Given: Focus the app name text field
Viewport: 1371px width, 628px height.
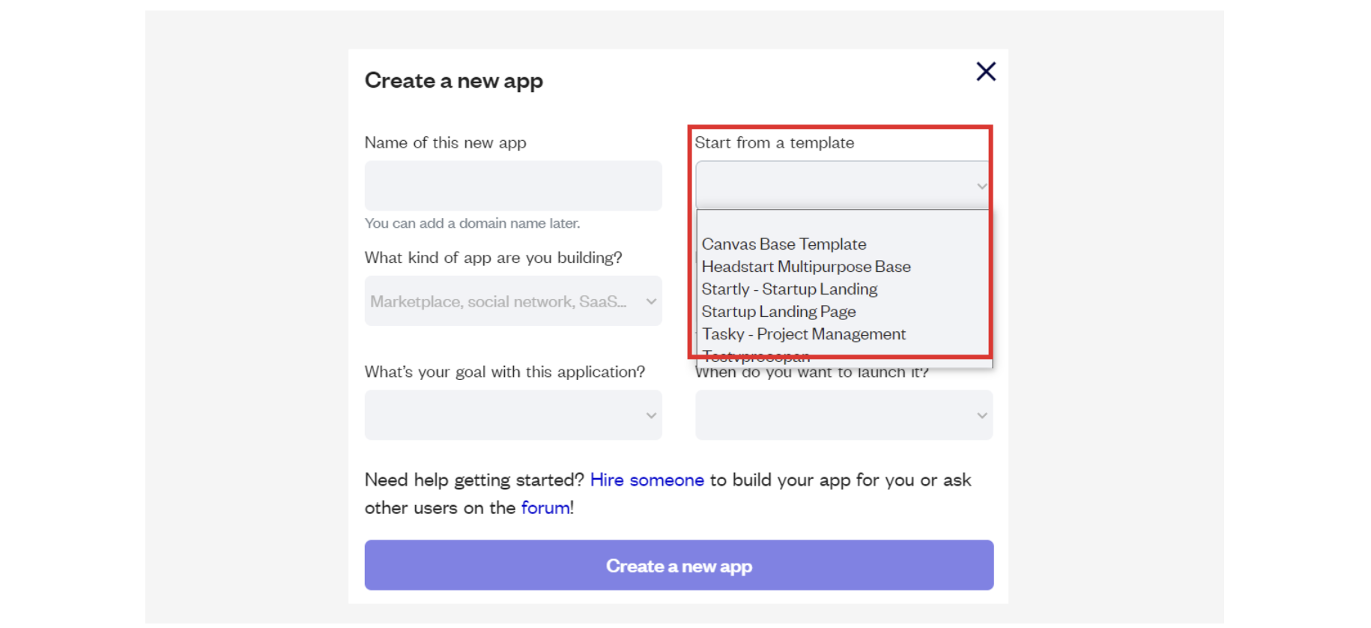Looking at the screenshot, I should [x=513, y=186].
